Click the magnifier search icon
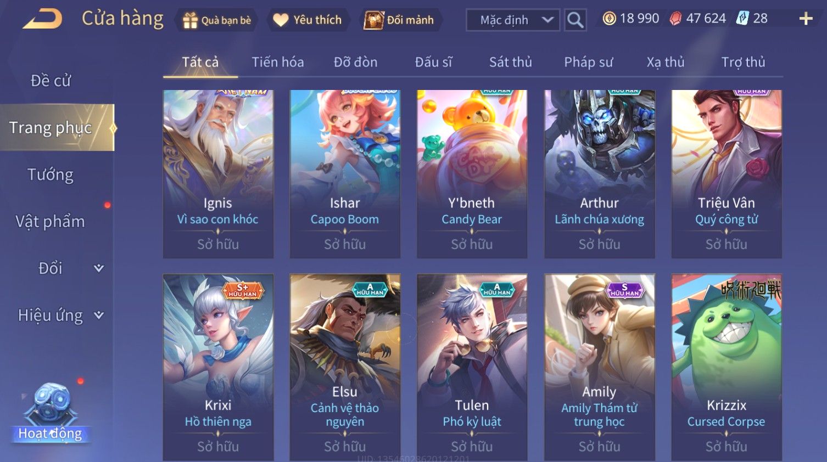Screen dimensions: 827x462 (575, 20)
